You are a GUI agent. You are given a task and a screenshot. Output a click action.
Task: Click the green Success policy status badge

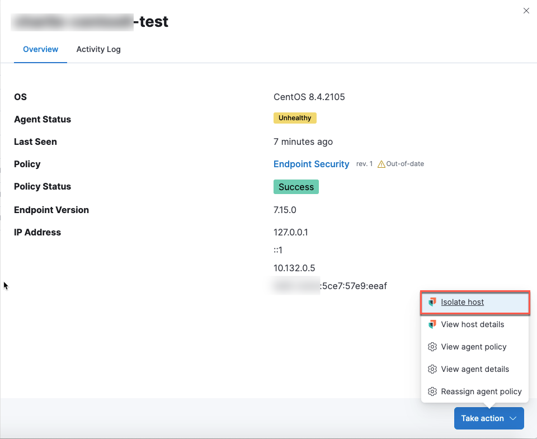[296, 187]
